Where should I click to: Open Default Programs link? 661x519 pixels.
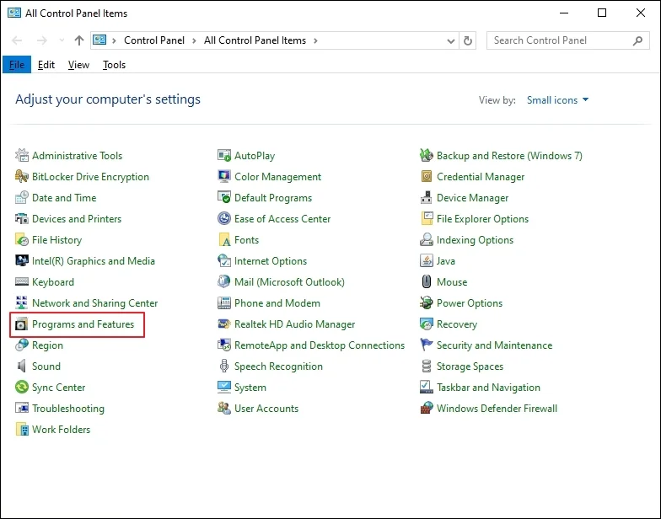point(273,197)
